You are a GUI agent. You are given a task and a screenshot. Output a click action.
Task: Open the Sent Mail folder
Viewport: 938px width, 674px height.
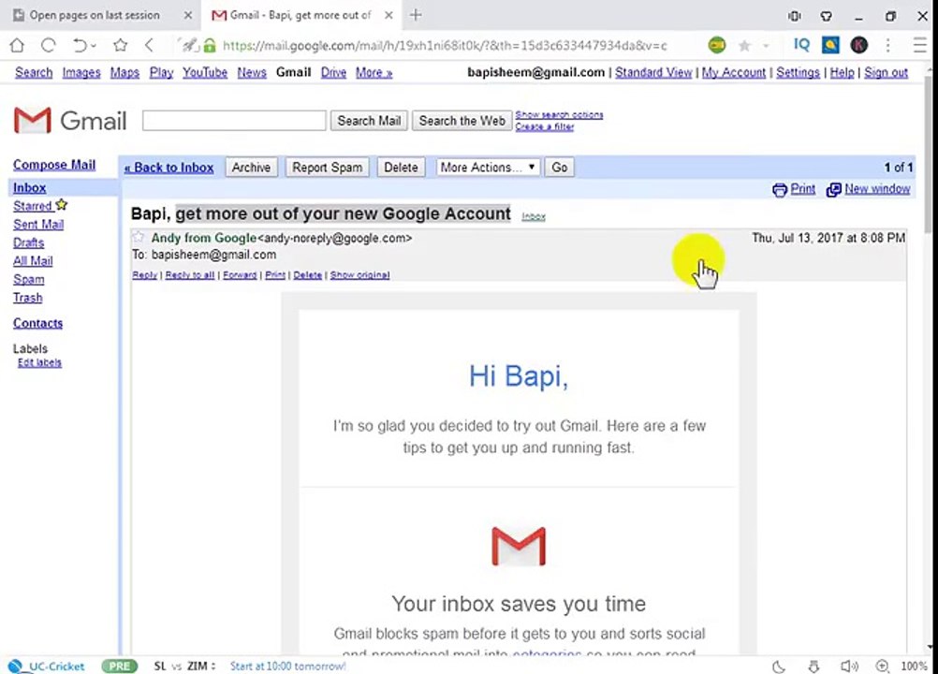(38, 225)
